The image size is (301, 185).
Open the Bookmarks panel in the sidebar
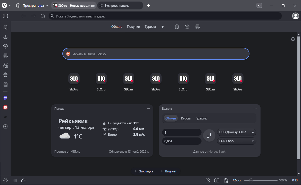pos(5,27)
